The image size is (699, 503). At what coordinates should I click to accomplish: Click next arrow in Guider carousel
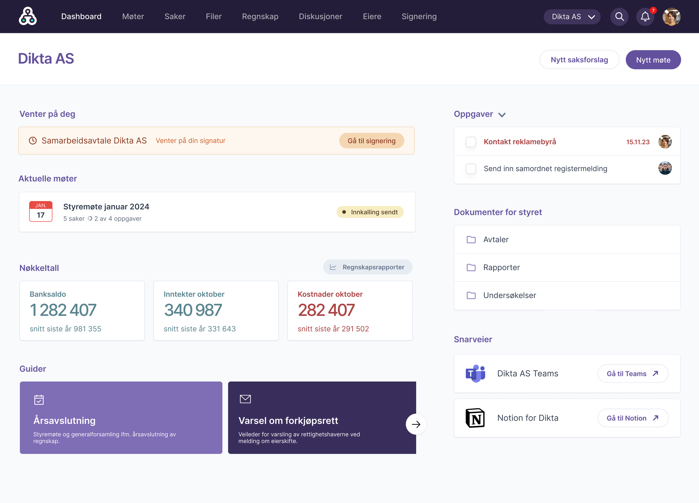click(416, 424)
